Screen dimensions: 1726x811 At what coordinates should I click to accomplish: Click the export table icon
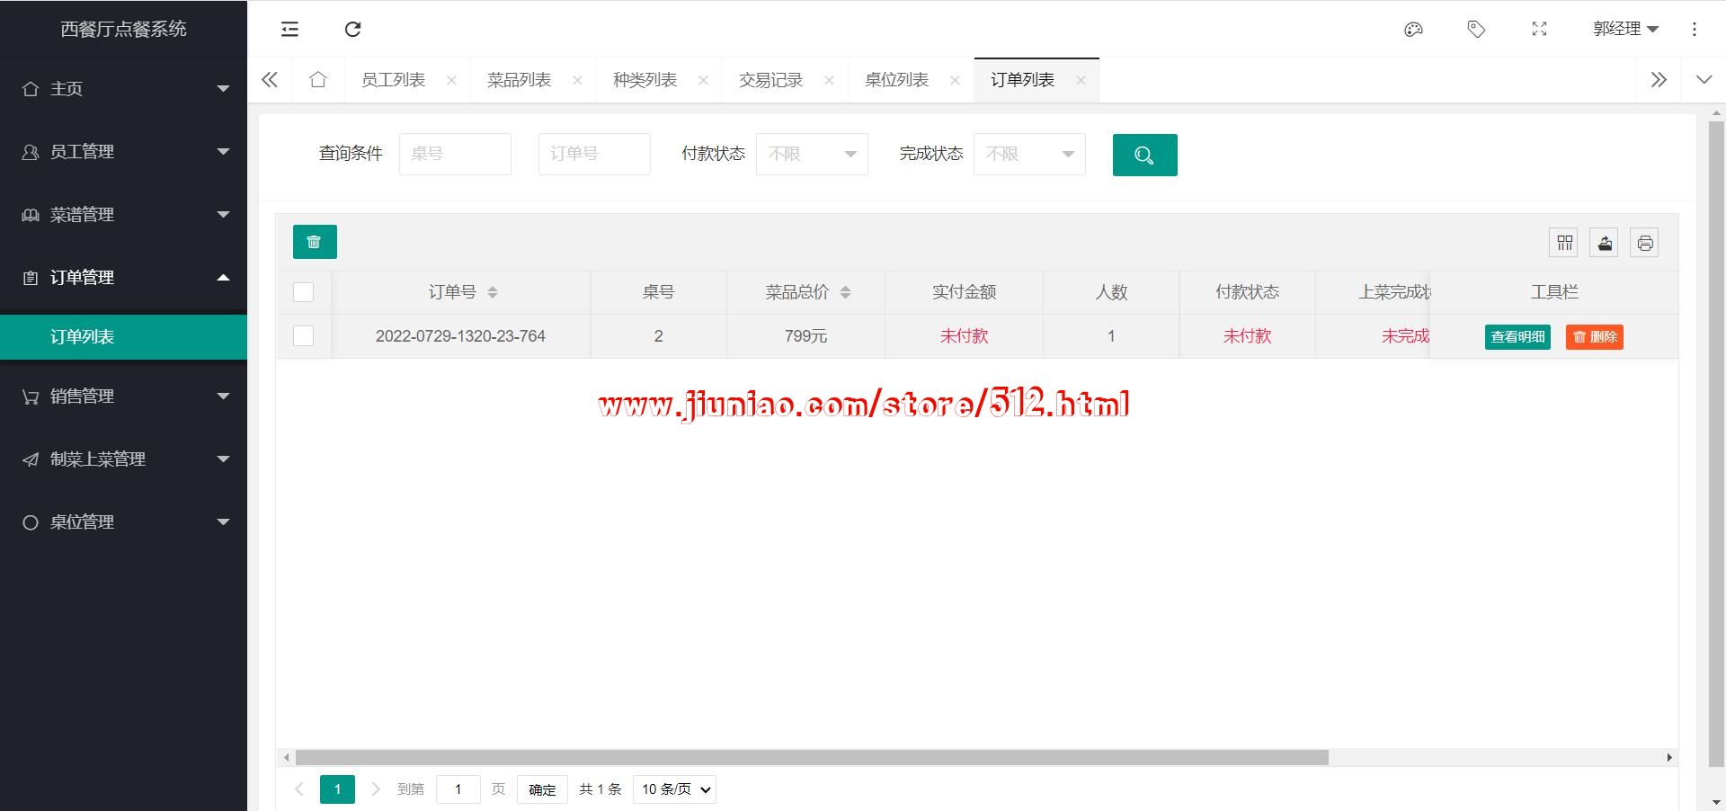pyautogui.click(x=1605, y=243)
